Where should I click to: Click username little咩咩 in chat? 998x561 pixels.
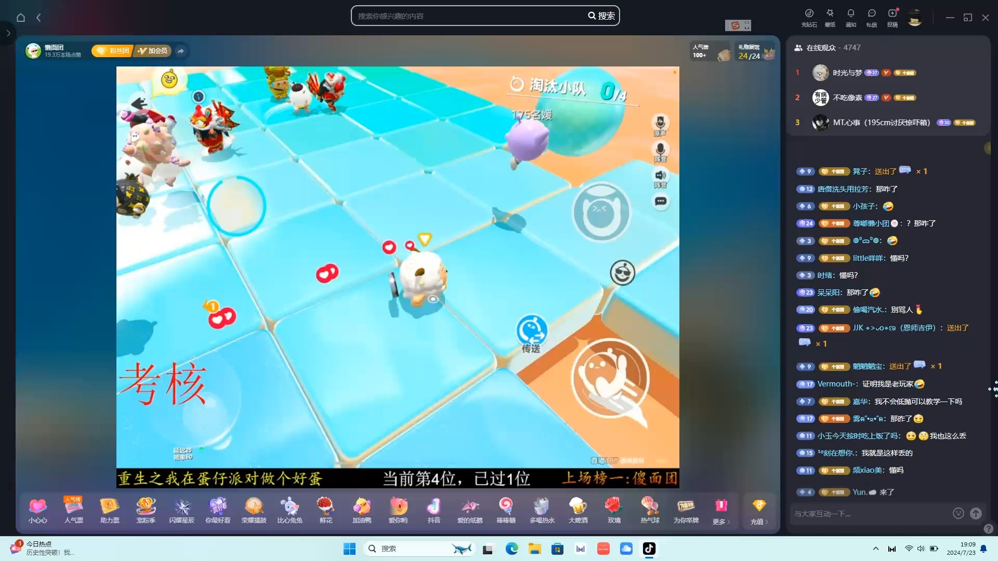(x=869, y=258)
